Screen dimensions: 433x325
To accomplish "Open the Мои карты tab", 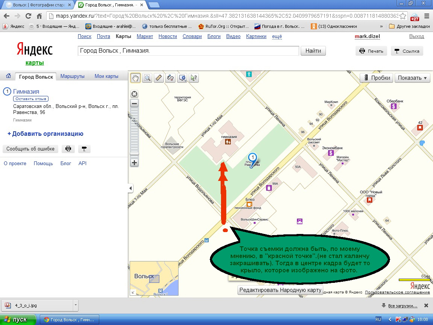I will 106,76.
